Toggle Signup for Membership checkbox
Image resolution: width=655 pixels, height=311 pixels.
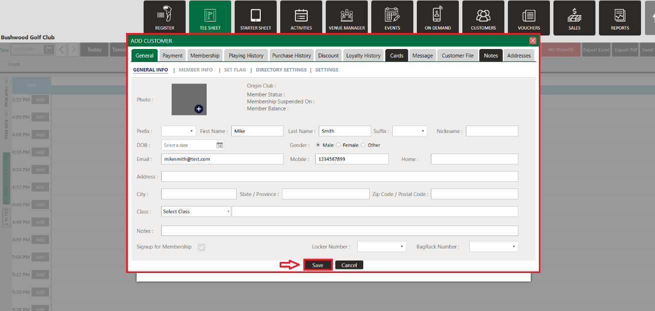(201, 247)
